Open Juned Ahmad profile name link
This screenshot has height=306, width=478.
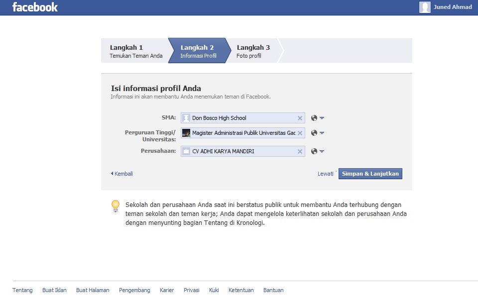pyautogui.click(x=453, y=7)
